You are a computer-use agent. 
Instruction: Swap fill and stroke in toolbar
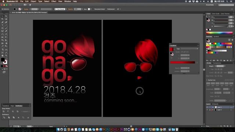point(6,58)
